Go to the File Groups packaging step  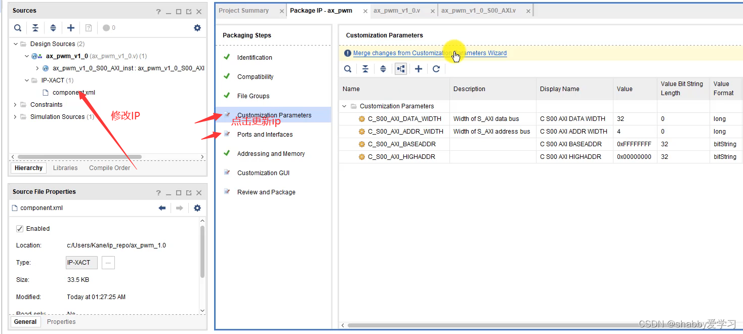(253, 96)
